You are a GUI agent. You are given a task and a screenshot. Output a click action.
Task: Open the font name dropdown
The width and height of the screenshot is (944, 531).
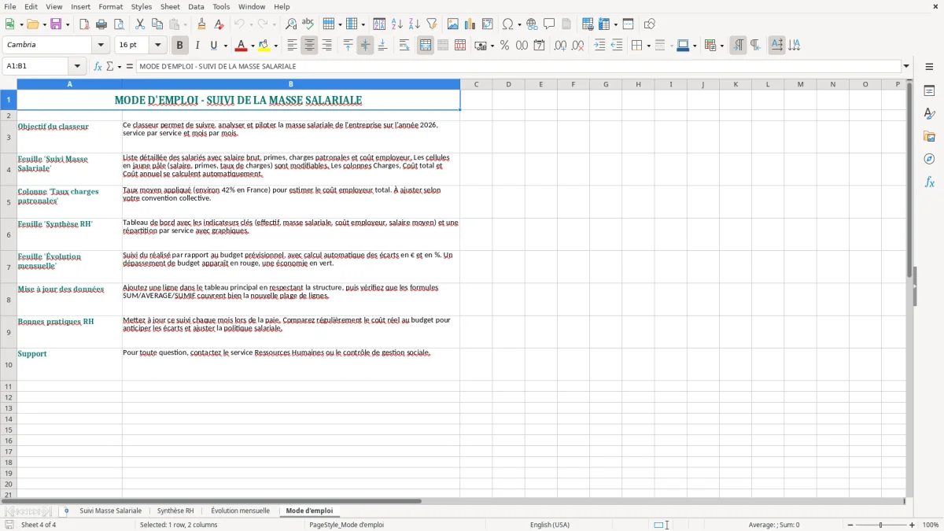[101, 45]
